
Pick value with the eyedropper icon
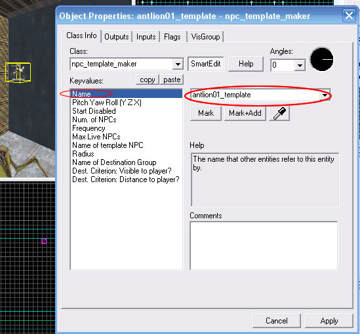(279, 113)
